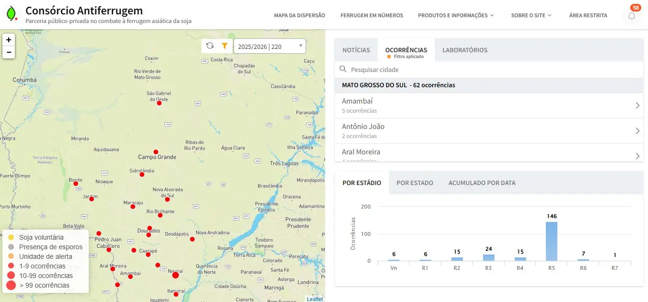Open the notifications bell icon
The height and width of the screenshot is (302, 648).
coord(632,16)
